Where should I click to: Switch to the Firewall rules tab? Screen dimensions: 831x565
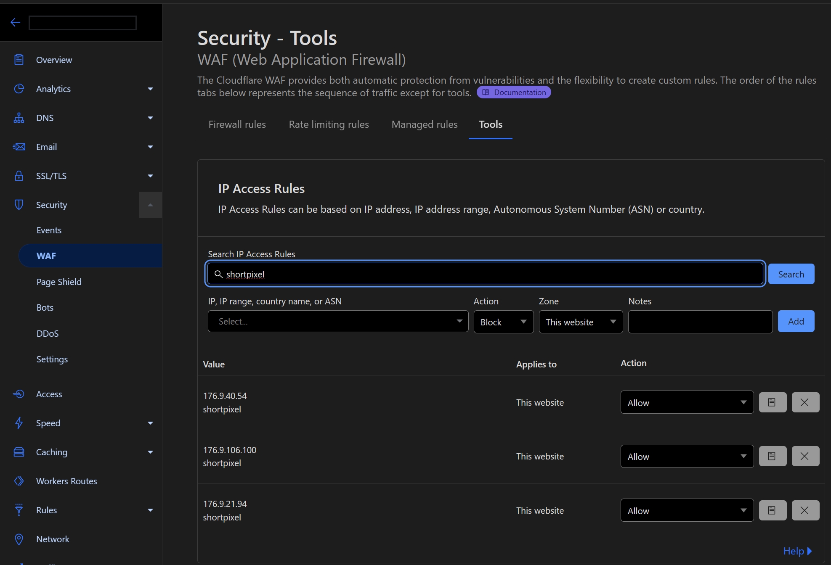coord(237,124)
